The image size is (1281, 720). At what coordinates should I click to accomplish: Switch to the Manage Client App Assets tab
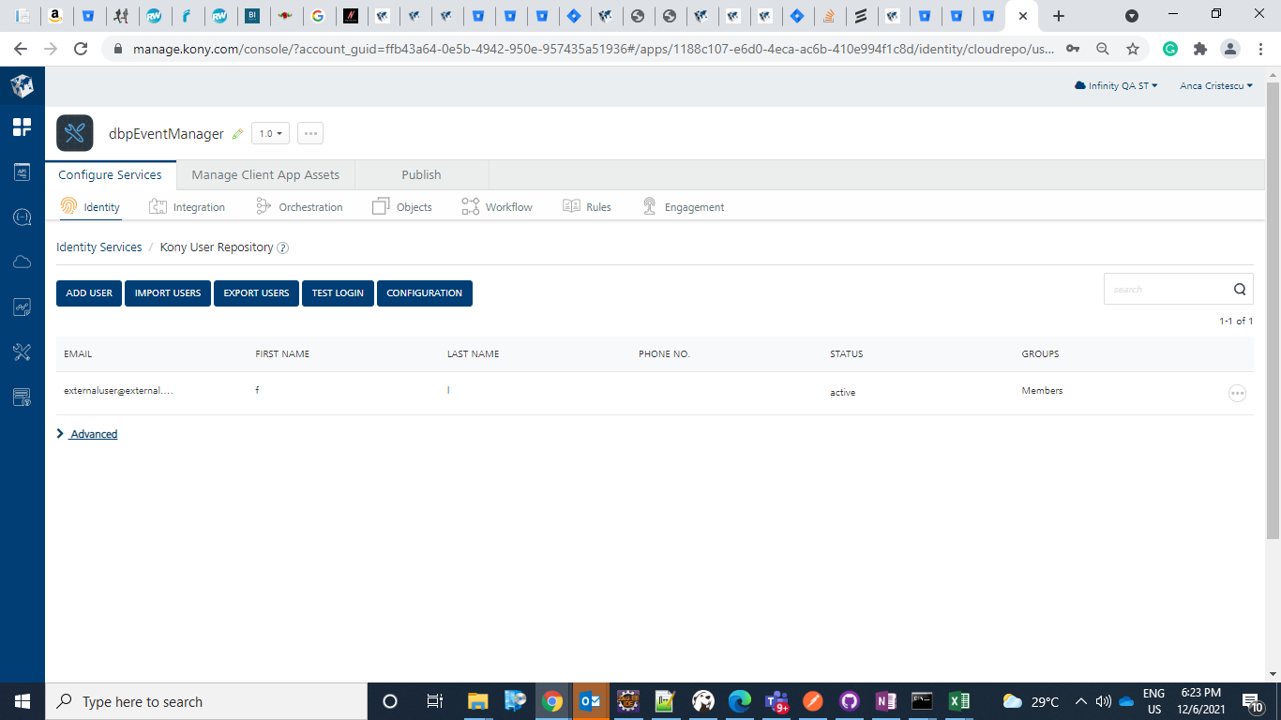265,174
